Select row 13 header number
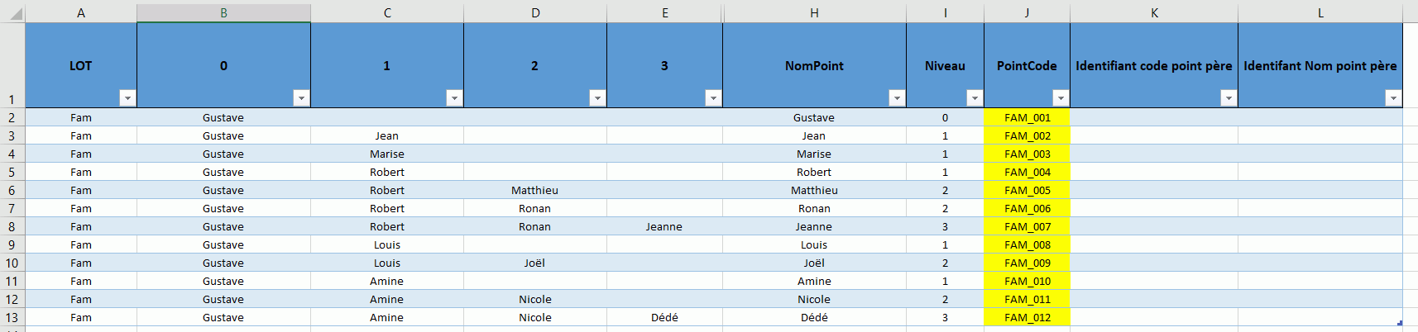1418x332 pixels. (x=12, y=317)
